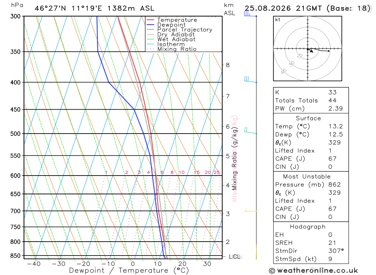Click the Parcel Trajectory legend entry
The width and height of the screenshot is (376, 275).
179,29
